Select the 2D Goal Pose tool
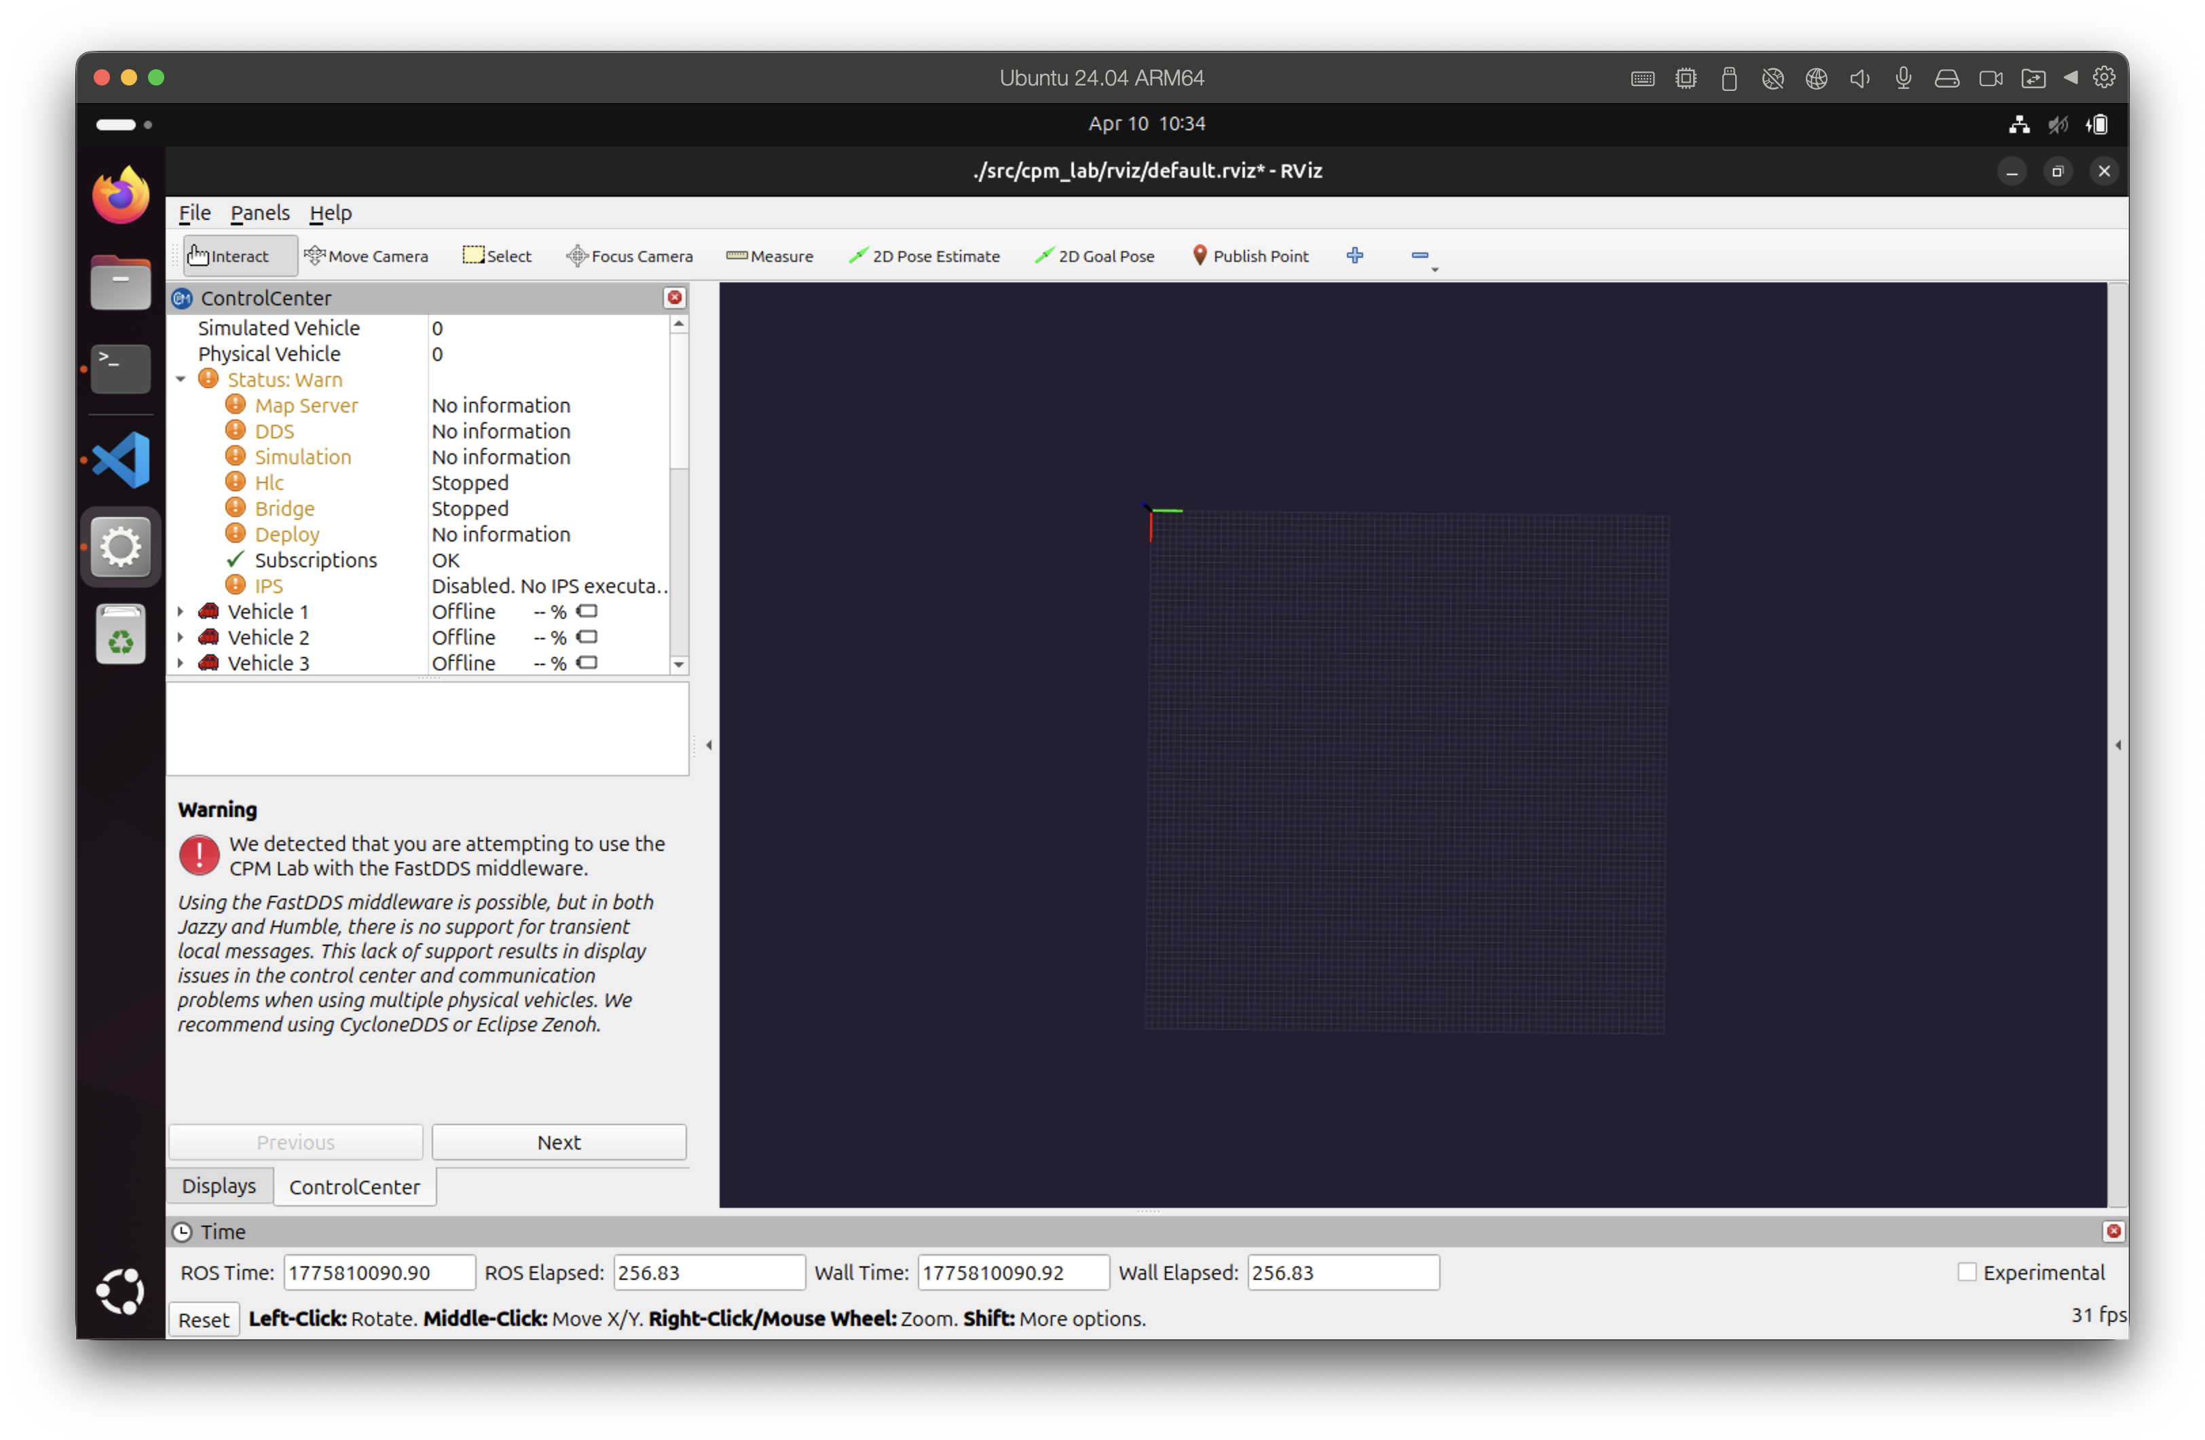The image size is (2205, 1440). coord(1094,256)
